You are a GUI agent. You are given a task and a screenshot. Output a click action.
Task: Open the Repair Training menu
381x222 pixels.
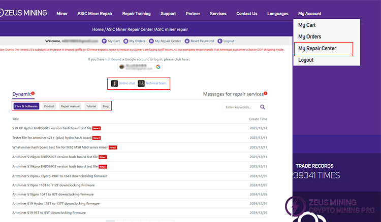[x=136, y=14]
